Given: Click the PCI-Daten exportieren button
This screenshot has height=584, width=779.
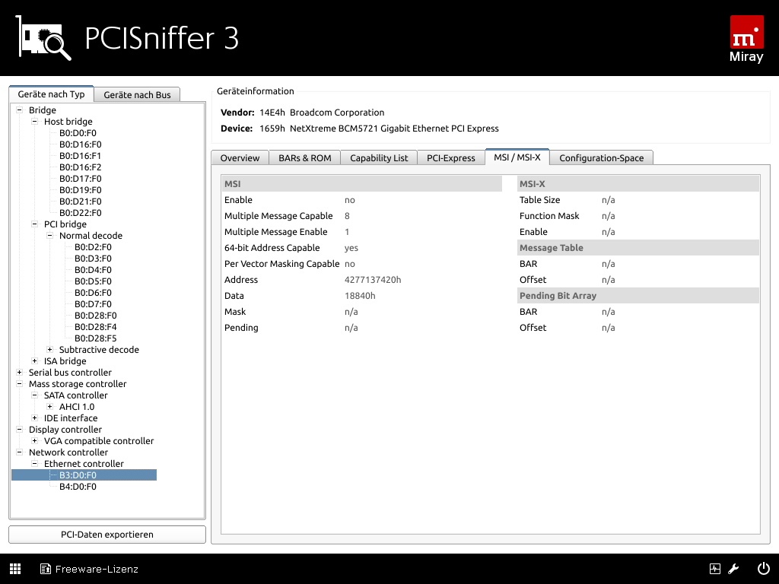Looking at the screenshot, I should [107, 535].
